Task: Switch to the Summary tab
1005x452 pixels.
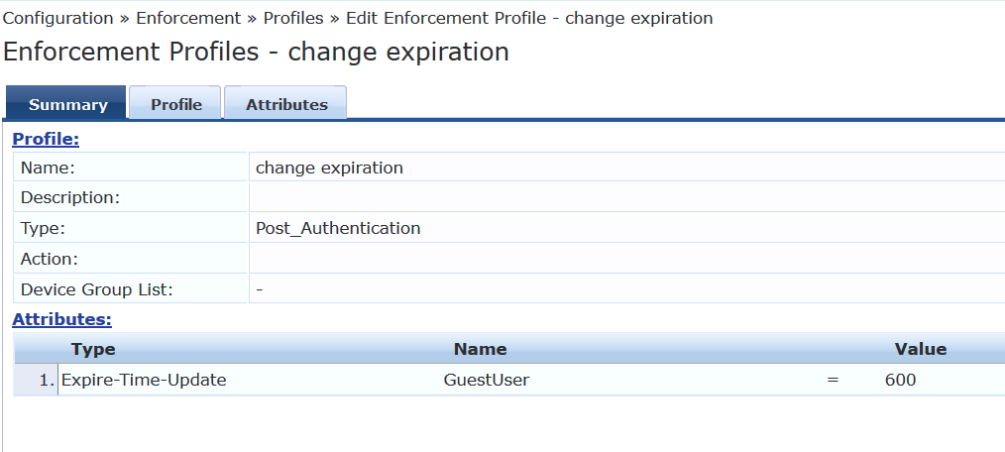Action: (x=66, y=102)
